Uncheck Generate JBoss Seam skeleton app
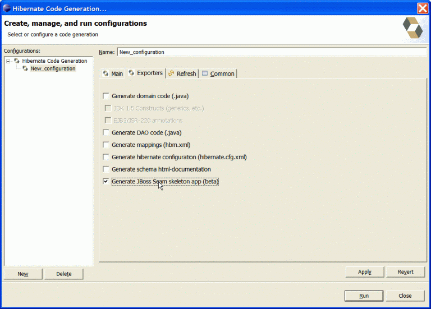431x309 pixels. 106,182
